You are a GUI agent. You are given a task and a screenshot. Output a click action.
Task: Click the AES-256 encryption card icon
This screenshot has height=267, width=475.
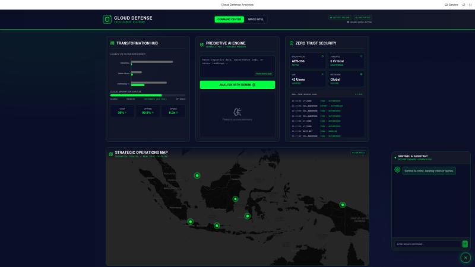pos(322,56)
